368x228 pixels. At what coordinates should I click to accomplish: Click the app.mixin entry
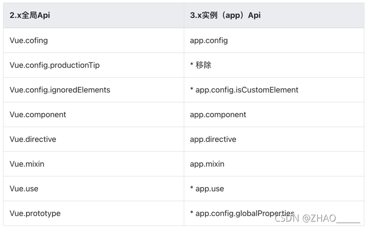tap(207, 164)
